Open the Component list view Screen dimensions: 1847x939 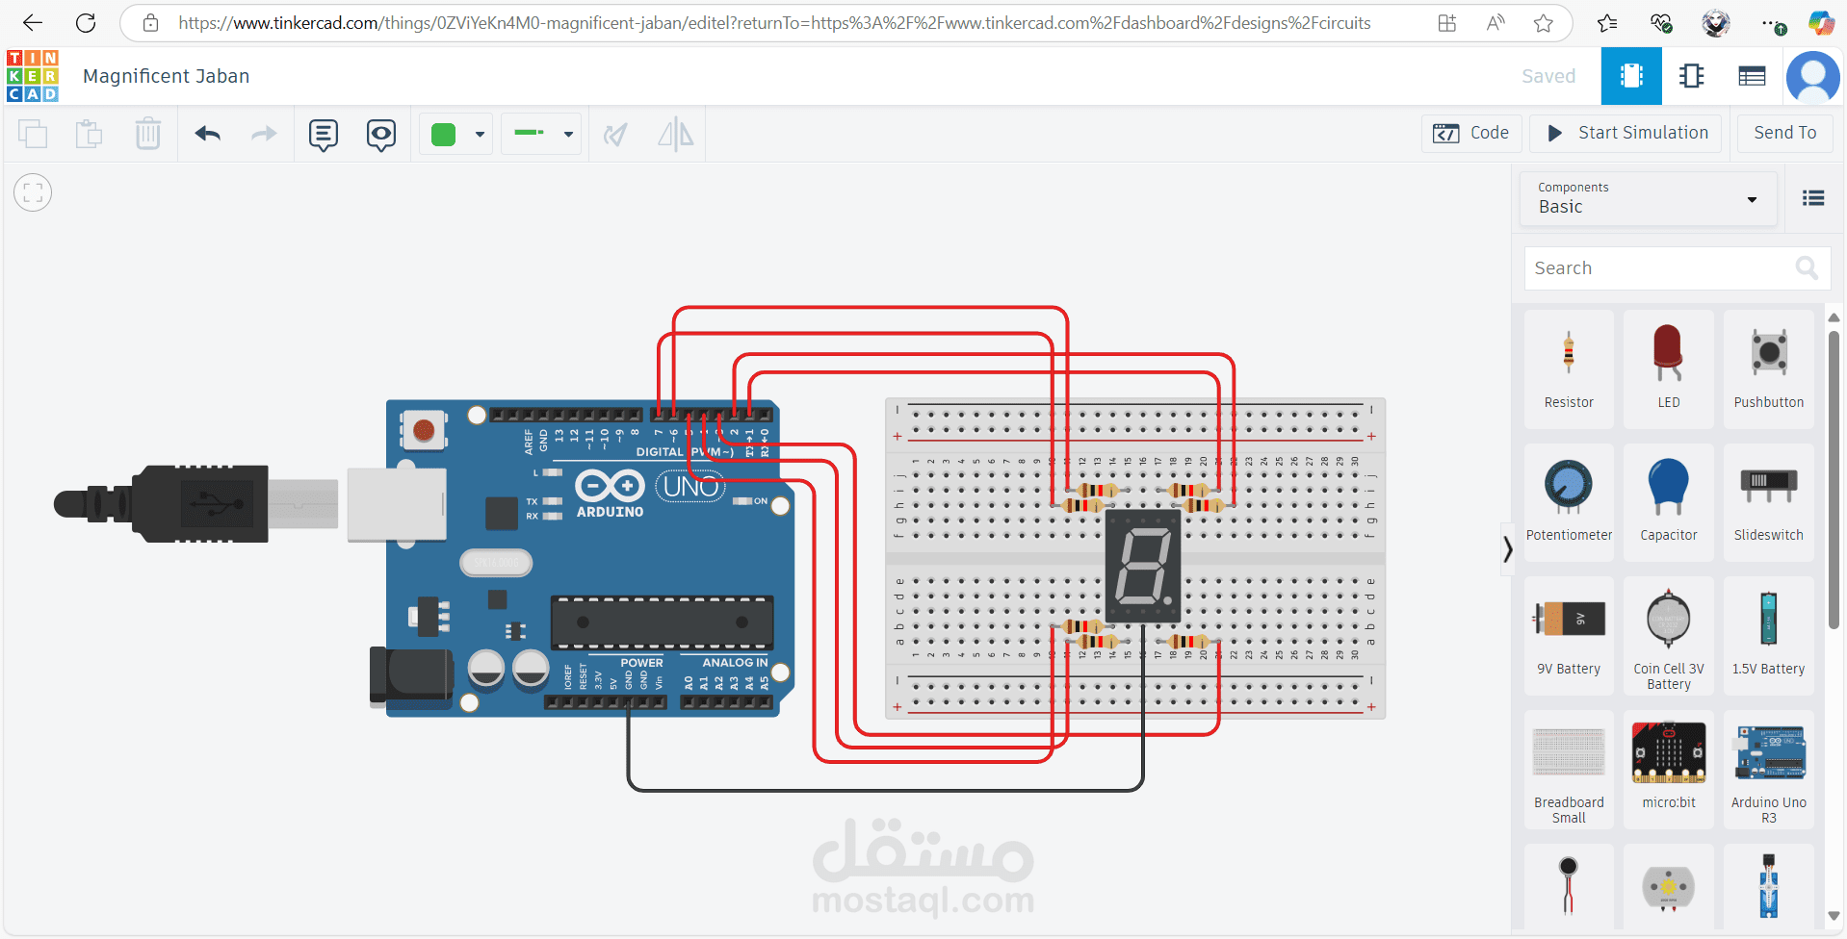[x=1752, y=76]
